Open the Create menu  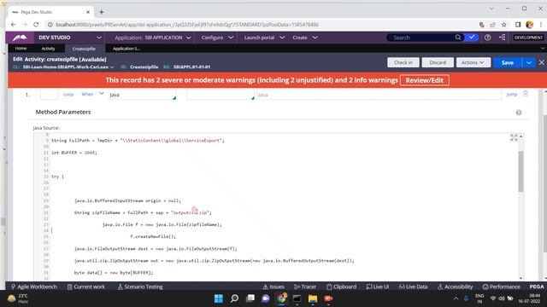[305, 38]
